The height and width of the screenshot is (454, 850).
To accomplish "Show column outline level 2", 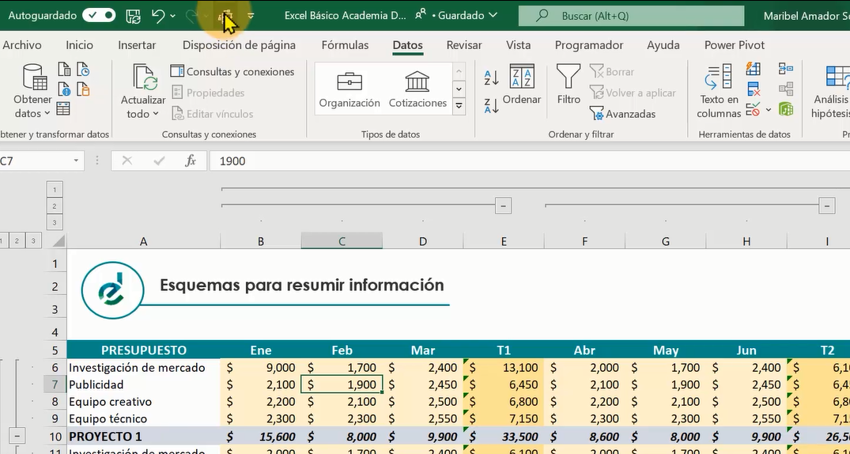I will click(55, 206).
